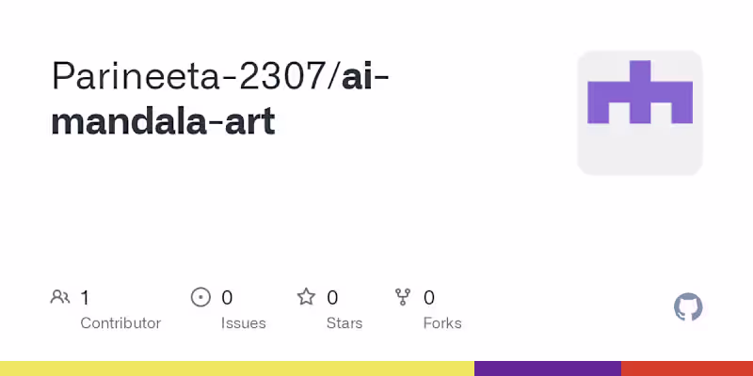This screenshot has width=753, height=376.
Task: Click the zero count above Issues
Action: click(x=227, y=298)
